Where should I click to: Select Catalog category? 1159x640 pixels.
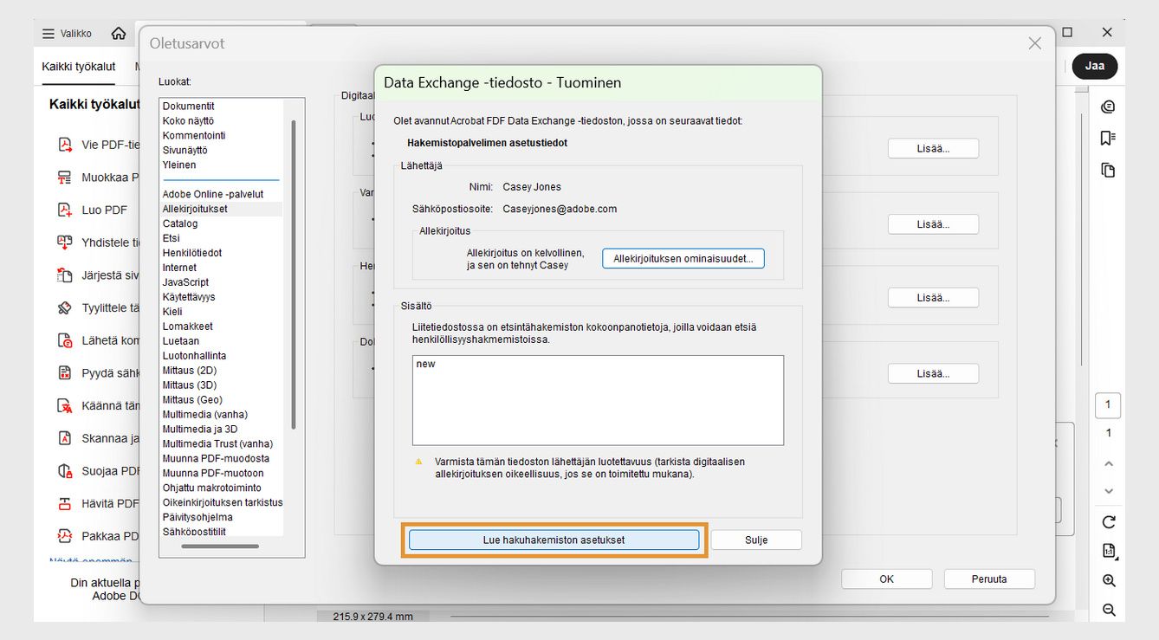coord(180,223)
